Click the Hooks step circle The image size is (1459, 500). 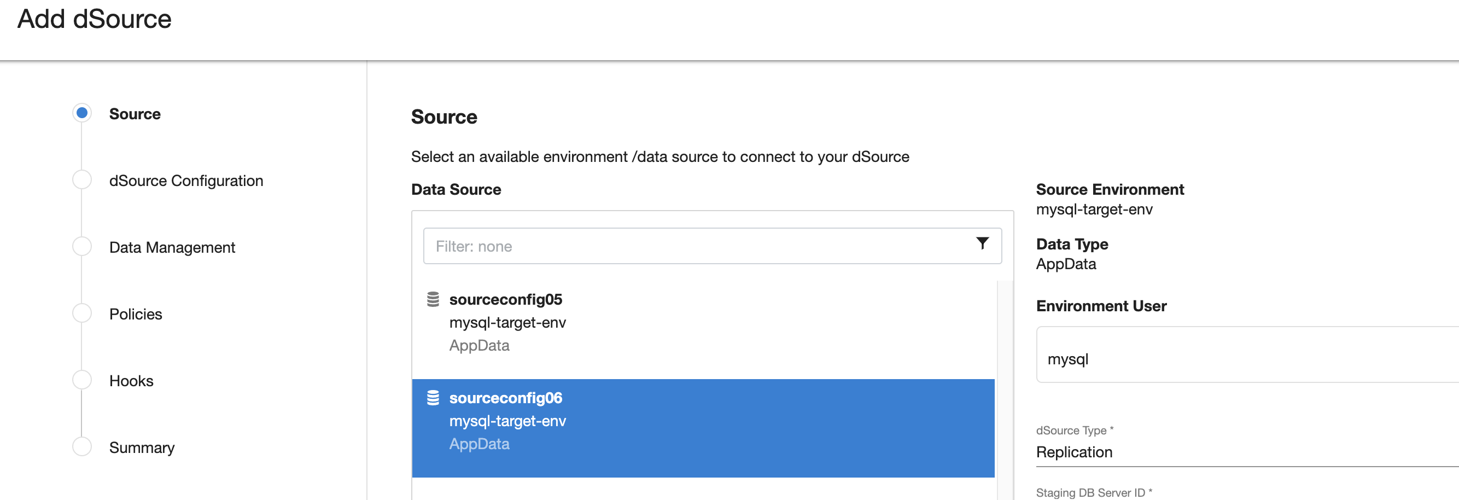[82, 380]
